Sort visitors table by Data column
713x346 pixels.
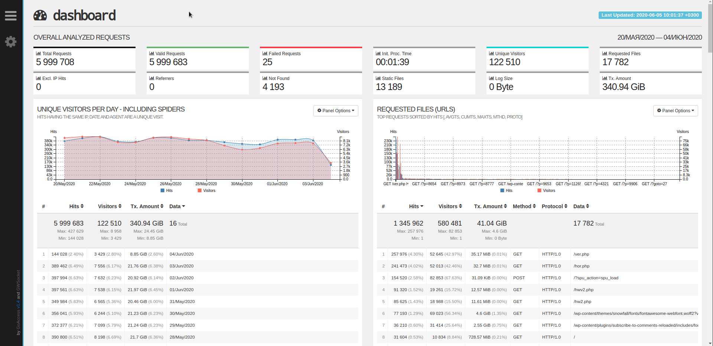pos(177,206)
